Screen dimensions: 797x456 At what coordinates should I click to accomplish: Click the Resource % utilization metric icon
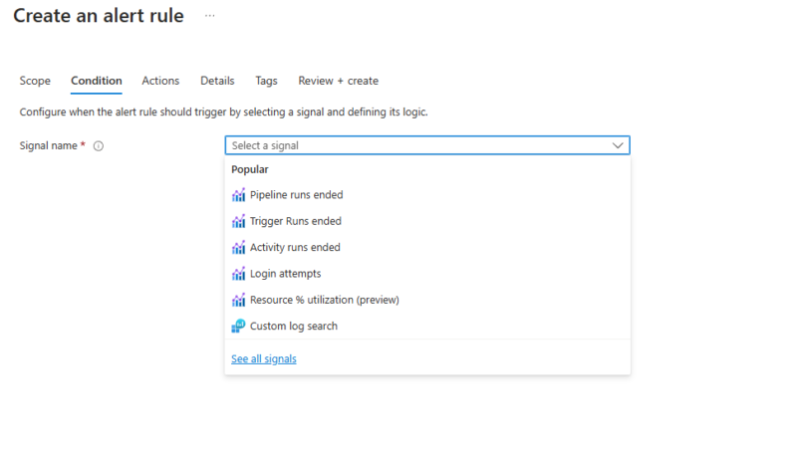click(x=238, y=300)
